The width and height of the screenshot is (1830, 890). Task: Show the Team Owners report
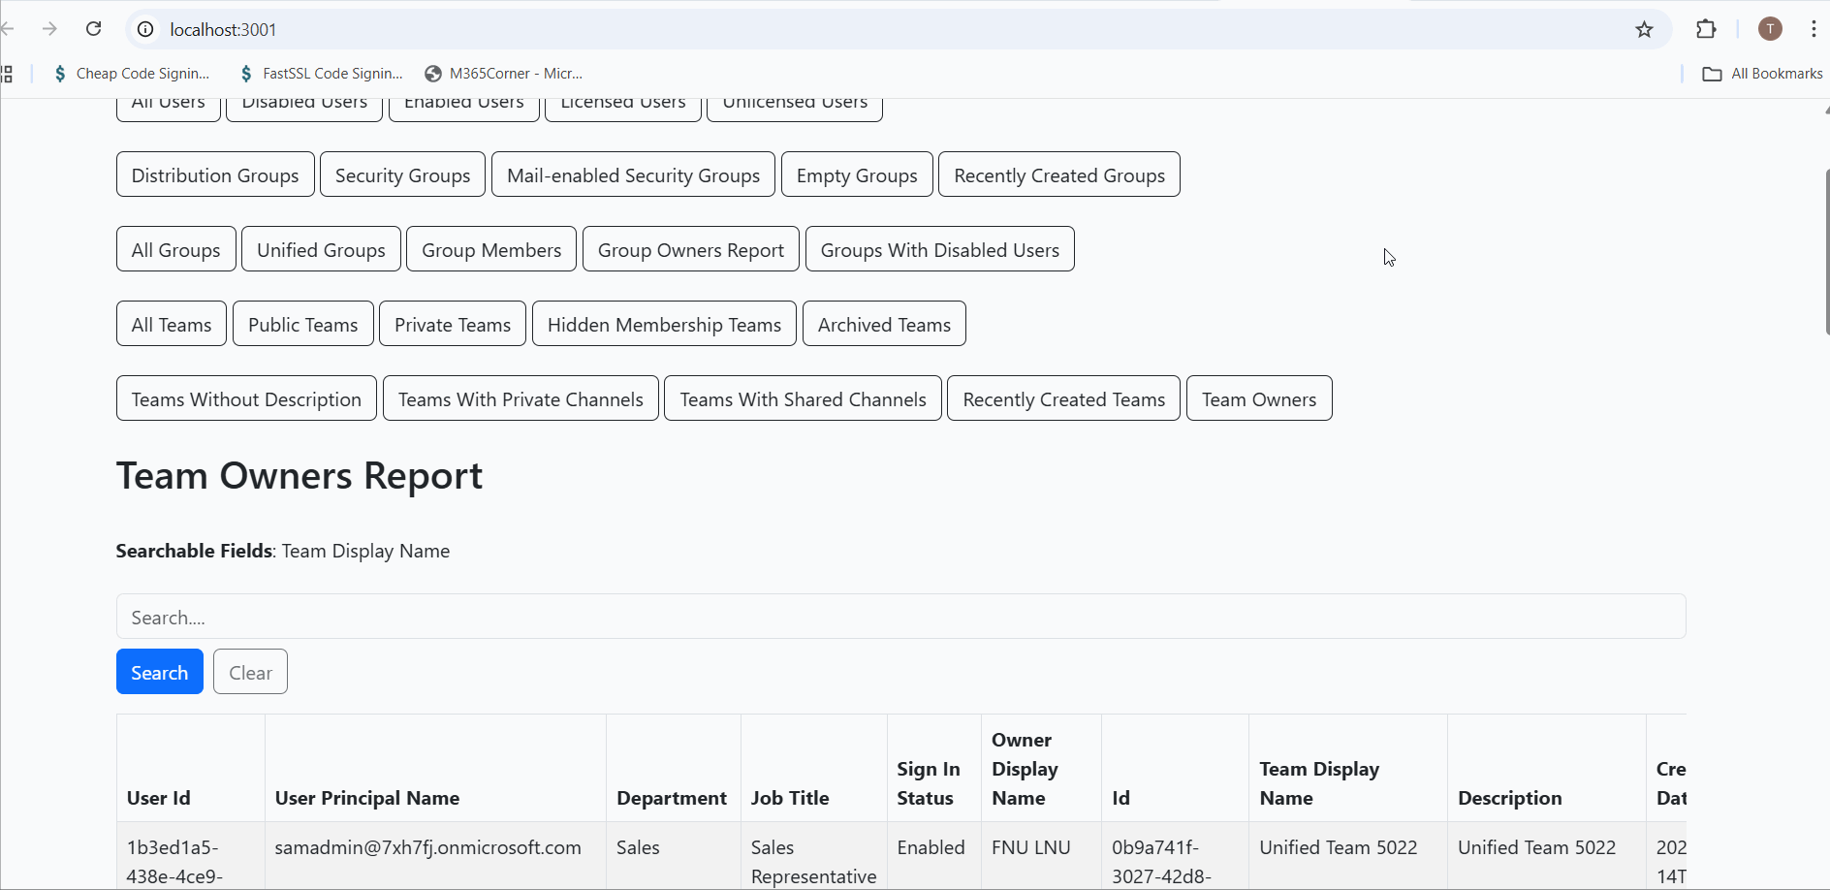[x=1258, y=398]
